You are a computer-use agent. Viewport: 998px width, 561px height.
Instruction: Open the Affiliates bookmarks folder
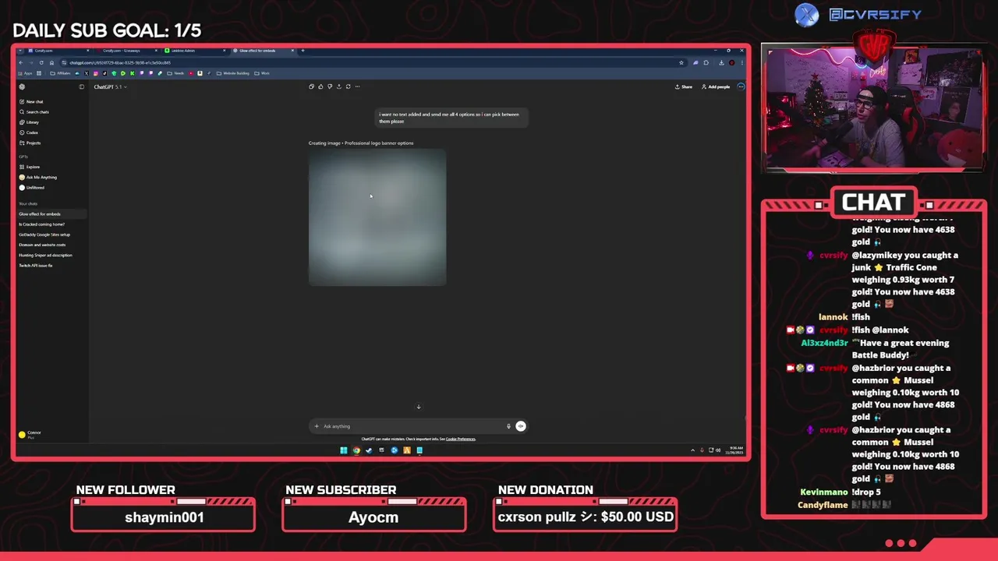coord(61,73)
